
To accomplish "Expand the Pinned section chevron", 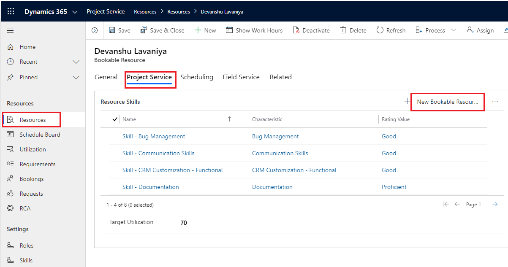I will click(x=76, y=78).
